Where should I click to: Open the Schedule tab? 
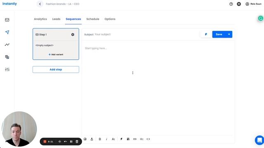click(93, 19)
